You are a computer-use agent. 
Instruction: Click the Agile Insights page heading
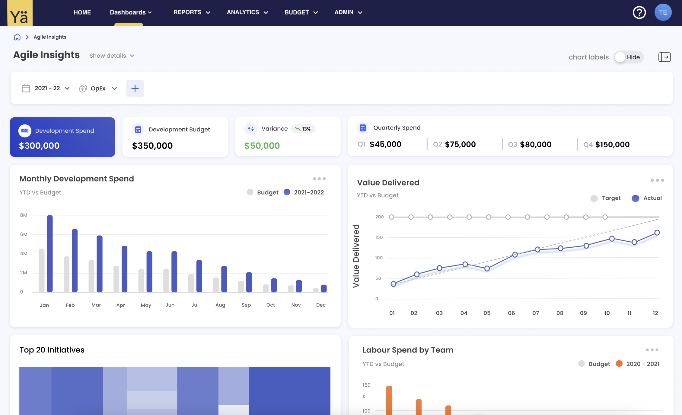(x=46, y=55)
